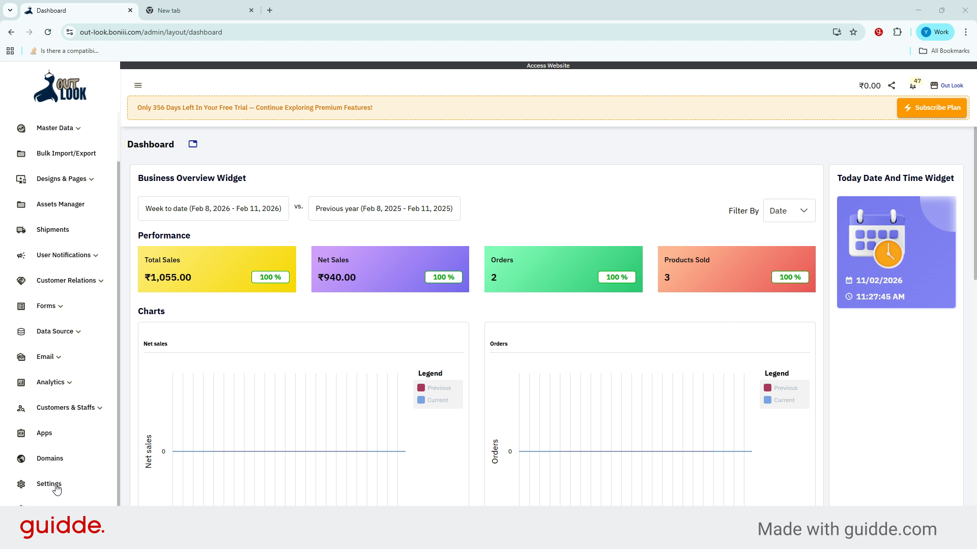977x549 pixels.
Task: Click the Settings gear icon
Action: coord(21,484)
